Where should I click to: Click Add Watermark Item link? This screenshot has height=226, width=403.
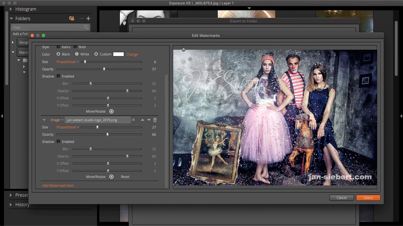pos(58,186)
